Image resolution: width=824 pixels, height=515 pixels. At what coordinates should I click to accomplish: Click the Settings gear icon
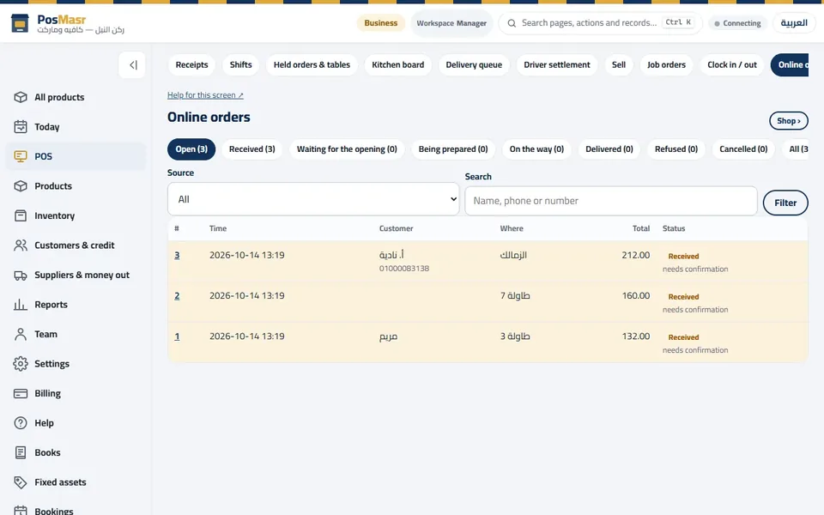point(21,364)
